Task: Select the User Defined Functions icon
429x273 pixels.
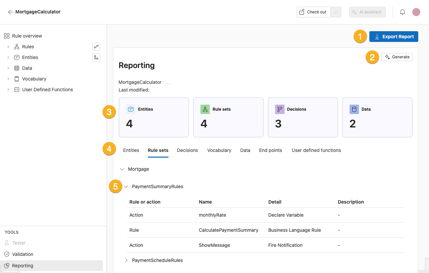Action: 17,89
